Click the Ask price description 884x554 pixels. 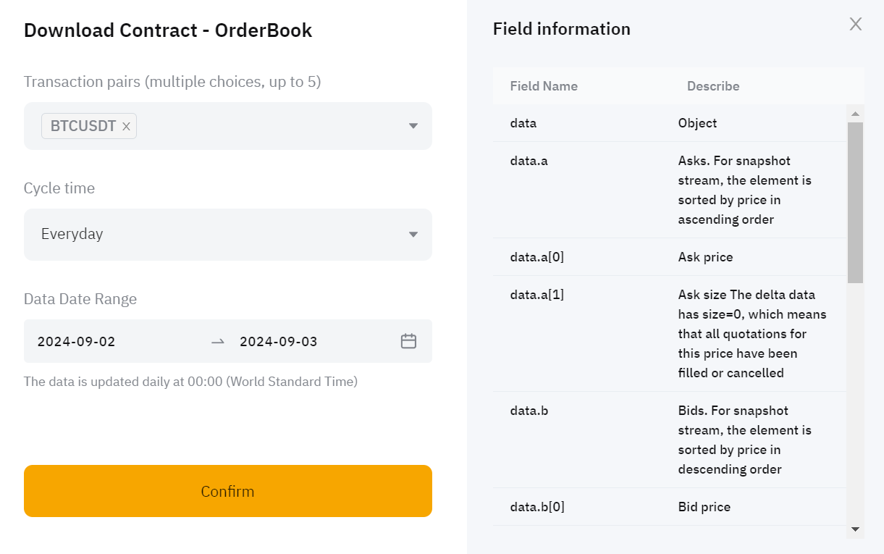pos(705,257)
